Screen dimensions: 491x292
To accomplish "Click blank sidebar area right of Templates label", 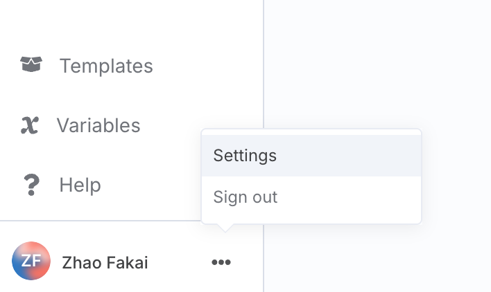I will coord(208,66).
